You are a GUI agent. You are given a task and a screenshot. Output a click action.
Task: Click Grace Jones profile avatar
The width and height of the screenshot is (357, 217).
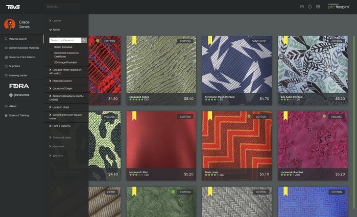[10, 24]
